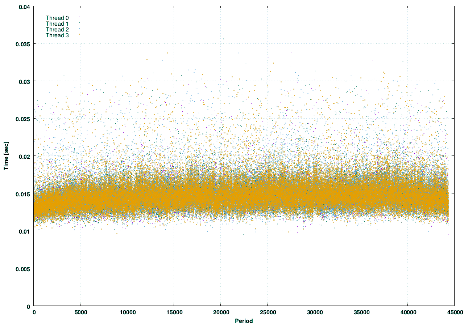This screenshot has height=324, width=464.
Task: Click the Thread 1 legend label
Action: click(x=57, y=24)
